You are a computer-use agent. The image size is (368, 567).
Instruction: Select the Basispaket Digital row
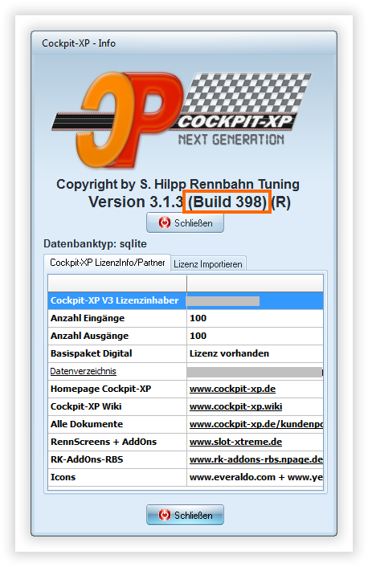[186, 353]
